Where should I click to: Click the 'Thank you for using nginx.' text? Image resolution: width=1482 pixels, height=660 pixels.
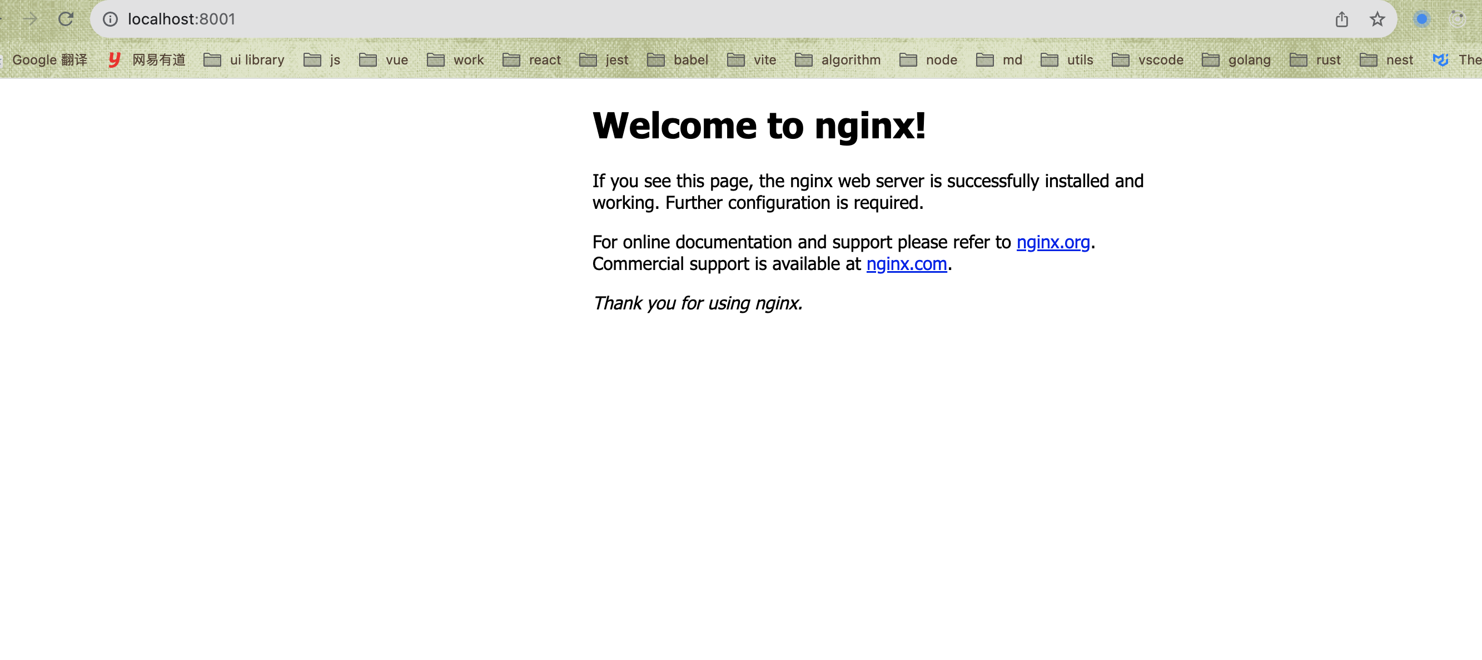pos(697,303)
